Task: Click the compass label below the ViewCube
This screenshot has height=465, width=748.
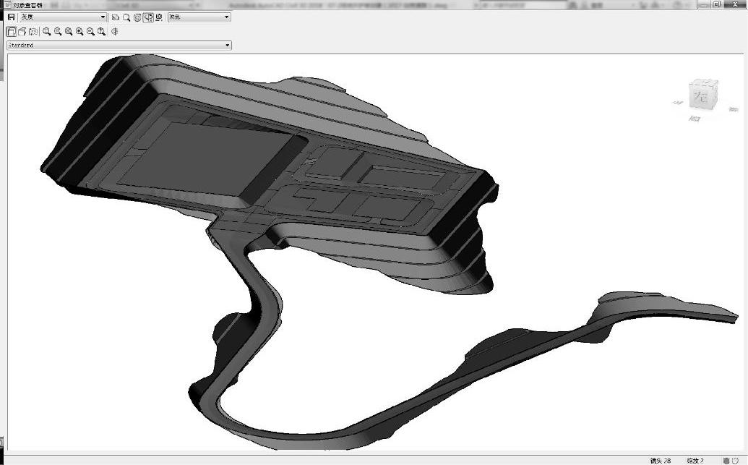Action: [695, 119]
